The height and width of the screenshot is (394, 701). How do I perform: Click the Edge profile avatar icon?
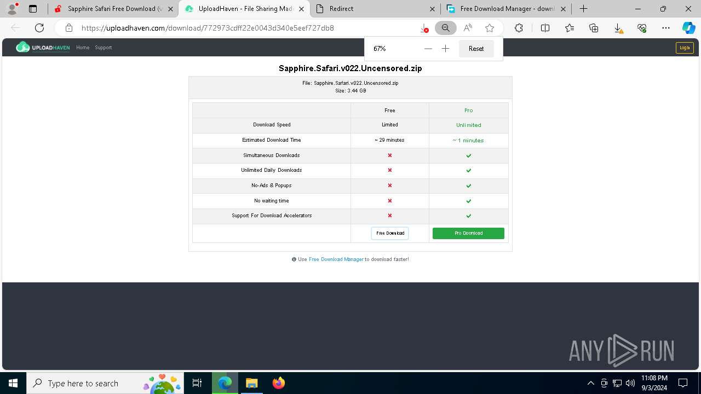tap(12, 9)
